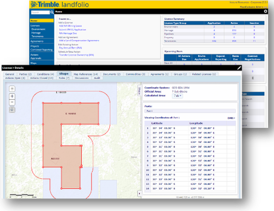Select Home in the sidebar menu
274x211 pixels.
pos(42,21)
